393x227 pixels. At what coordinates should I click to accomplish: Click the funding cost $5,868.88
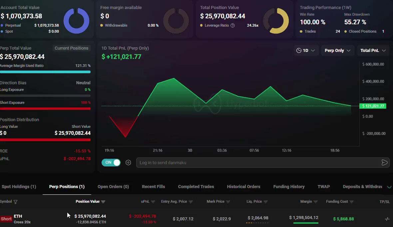(x=343, y=219)
